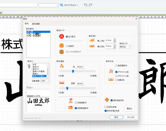
Task: Click the 底面 bottom speed icon
Action: 62,83
